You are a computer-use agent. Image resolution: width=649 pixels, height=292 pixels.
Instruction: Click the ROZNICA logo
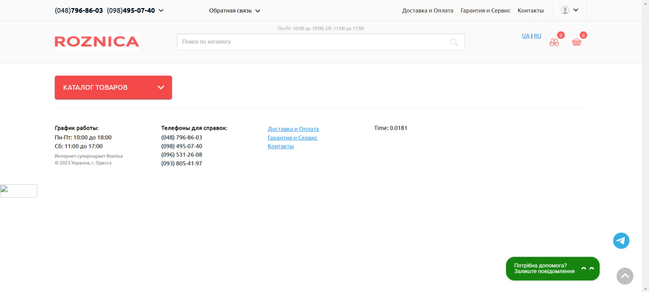point(97,42)
